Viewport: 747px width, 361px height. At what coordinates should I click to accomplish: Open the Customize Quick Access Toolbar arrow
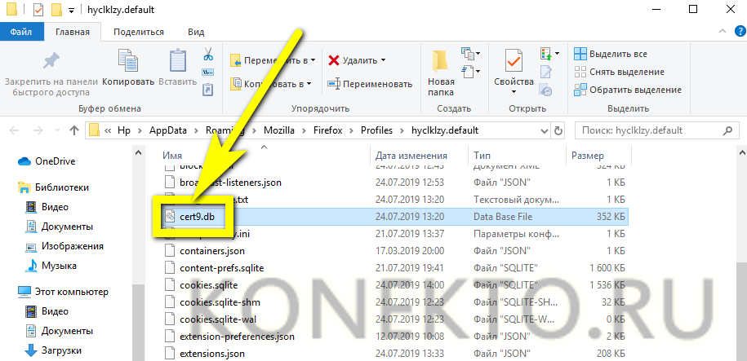pyautogui.click(x=72, y=10)
